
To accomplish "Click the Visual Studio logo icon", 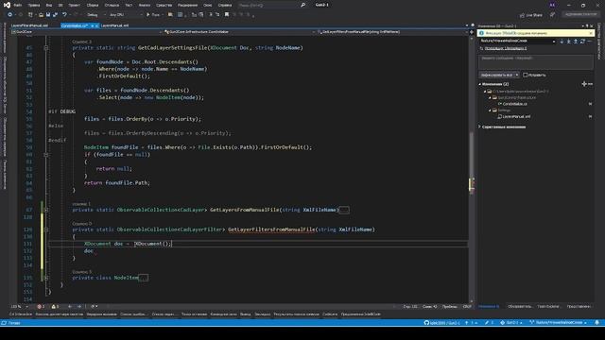I will (x=7, y=5).
